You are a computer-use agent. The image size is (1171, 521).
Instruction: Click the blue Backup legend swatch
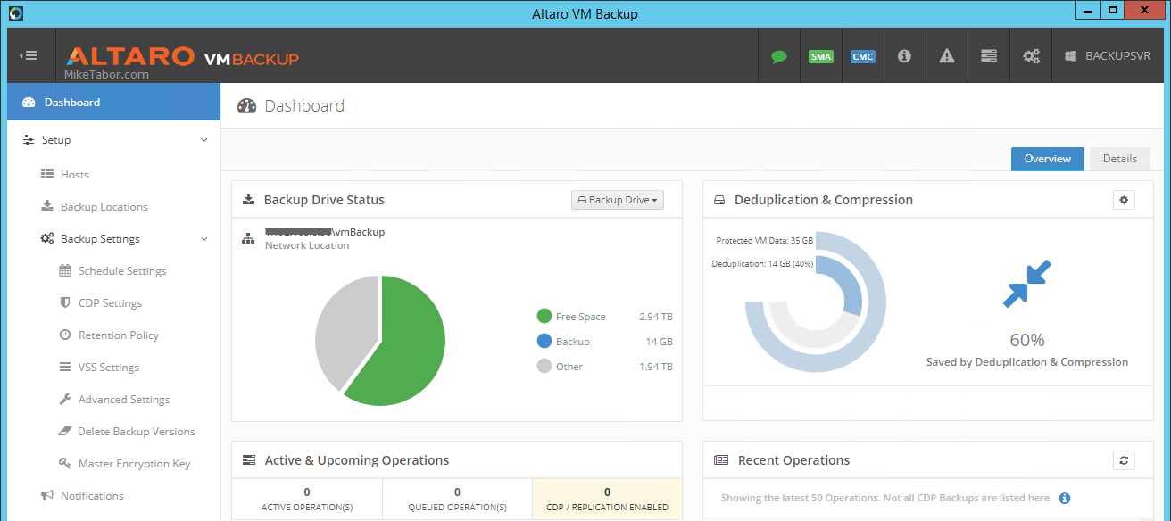(x=544, y=341)
